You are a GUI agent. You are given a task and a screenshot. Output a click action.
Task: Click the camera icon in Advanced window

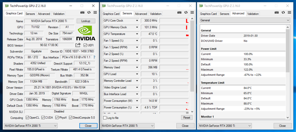[277, 13]
